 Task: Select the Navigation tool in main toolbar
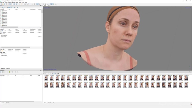[x=10, y=4]
